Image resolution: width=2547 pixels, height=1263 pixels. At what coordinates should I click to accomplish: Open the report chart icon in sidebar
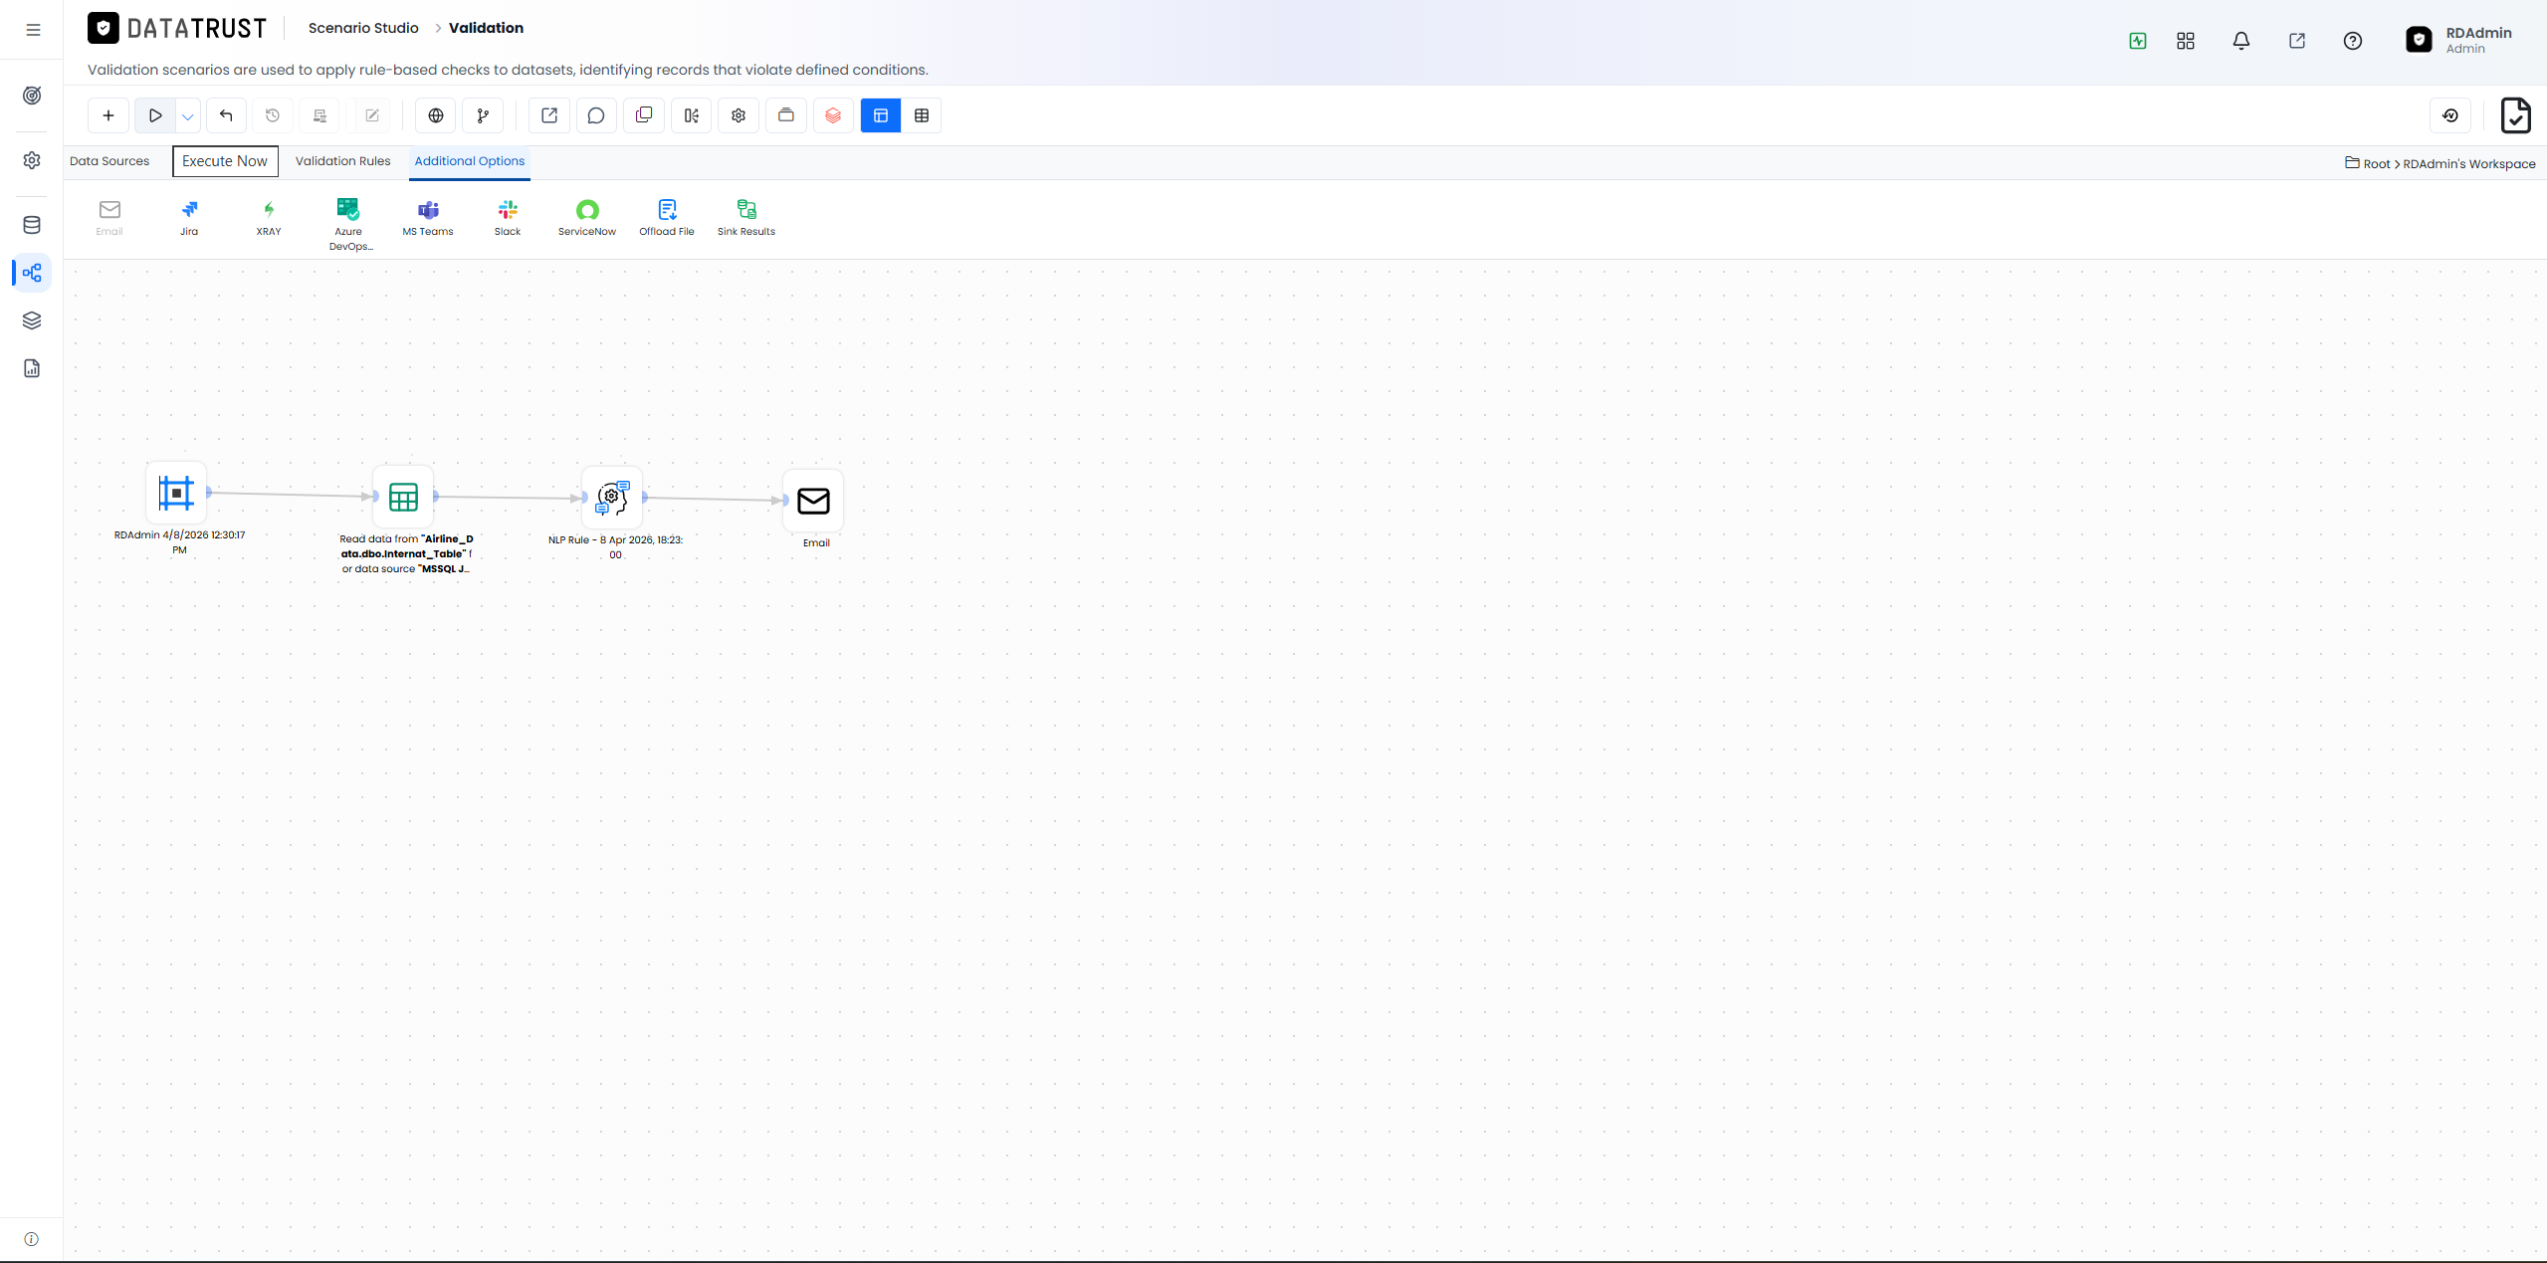(x=32, y=368)
